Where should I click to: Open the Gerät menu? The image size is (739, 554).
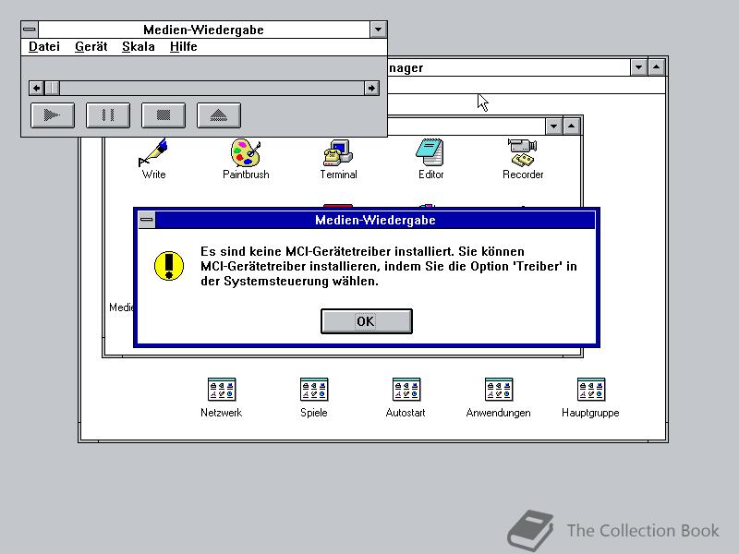91,47
